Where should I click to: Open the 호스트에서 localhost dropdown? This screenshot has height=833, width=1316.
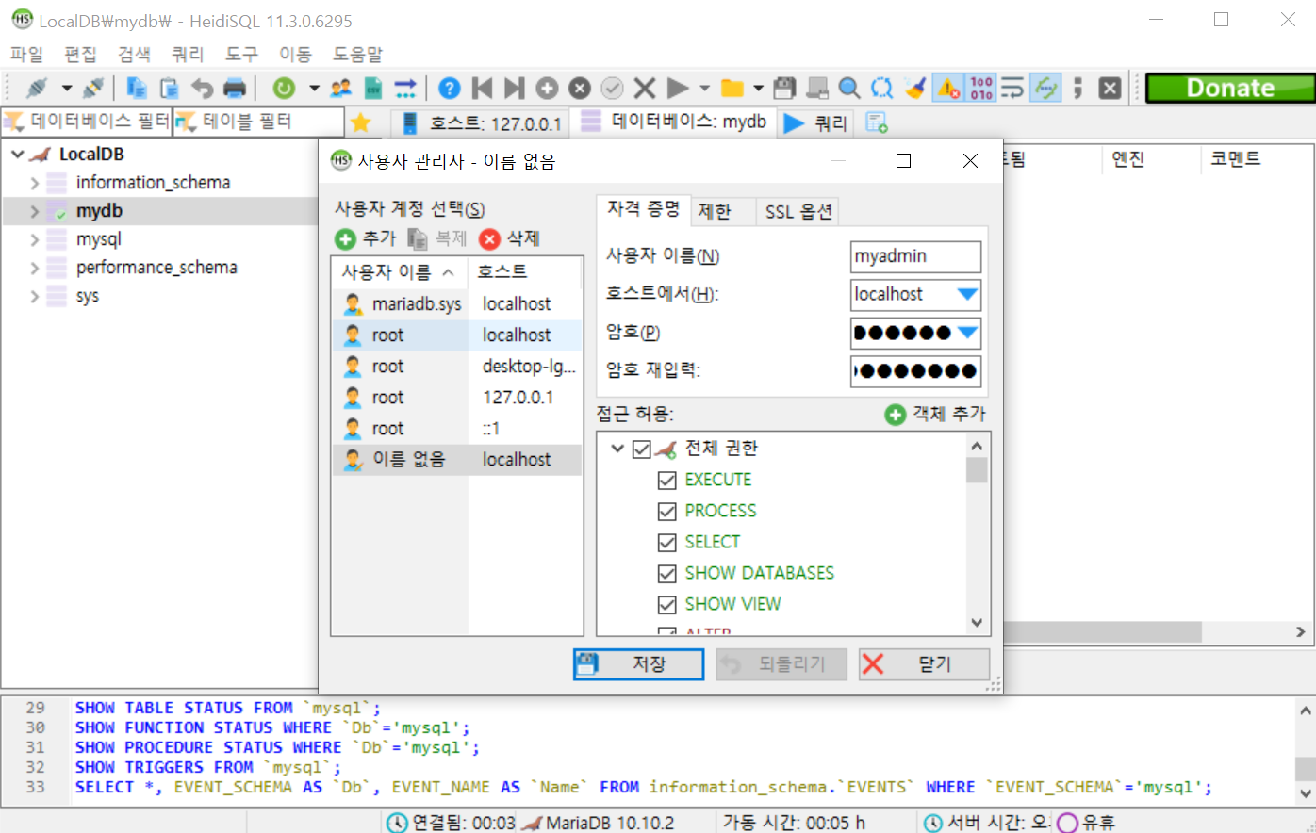click(x=967, y=294)
